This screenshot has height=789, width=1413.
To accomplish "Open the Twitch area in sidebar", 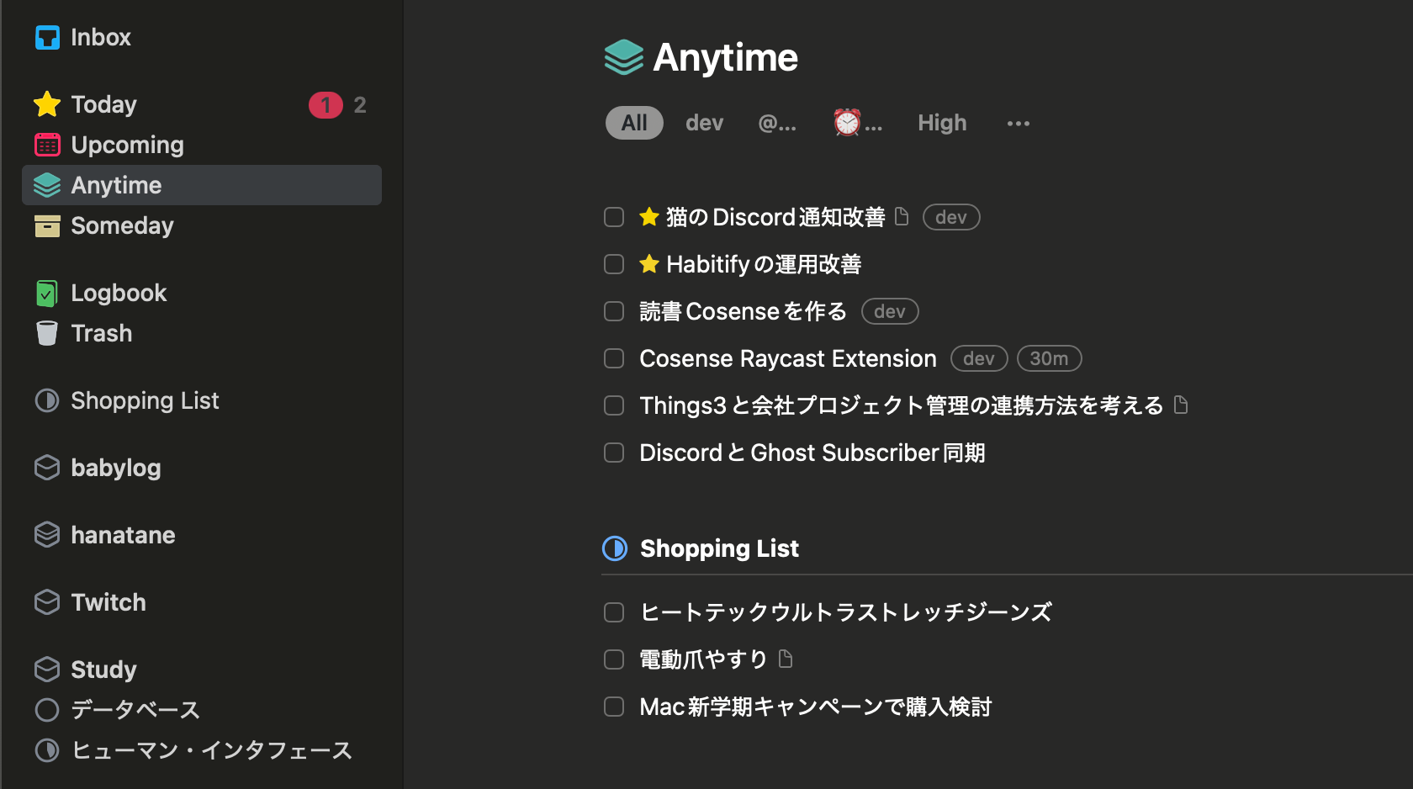I will (x=108, y=602).
